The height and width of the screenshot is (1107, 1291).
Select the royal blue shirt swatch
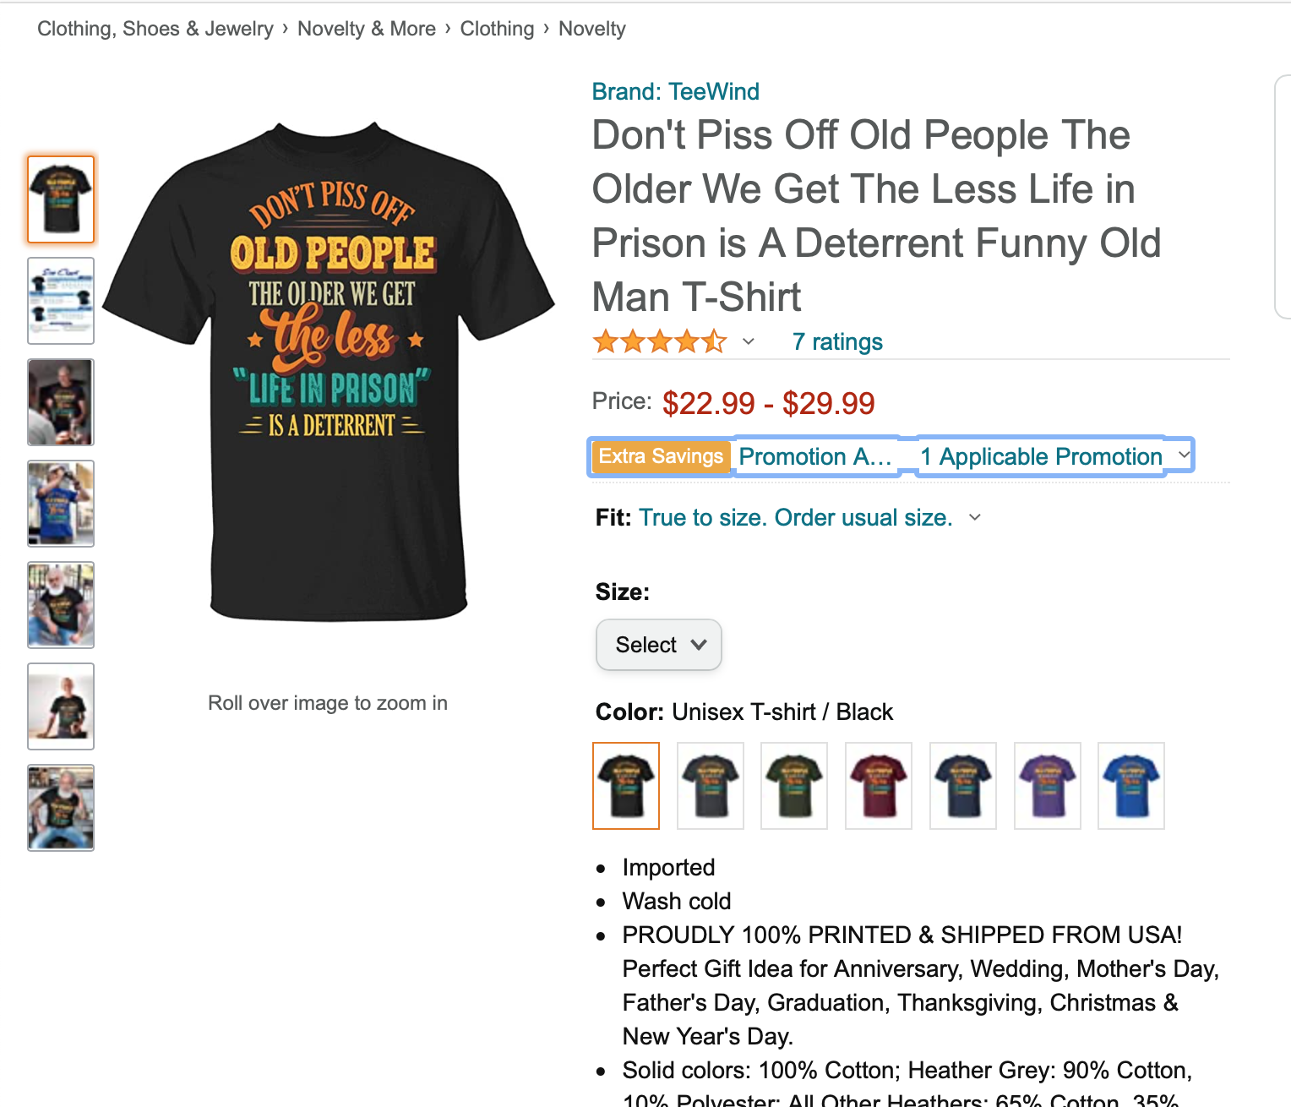tap(1131, 785)
